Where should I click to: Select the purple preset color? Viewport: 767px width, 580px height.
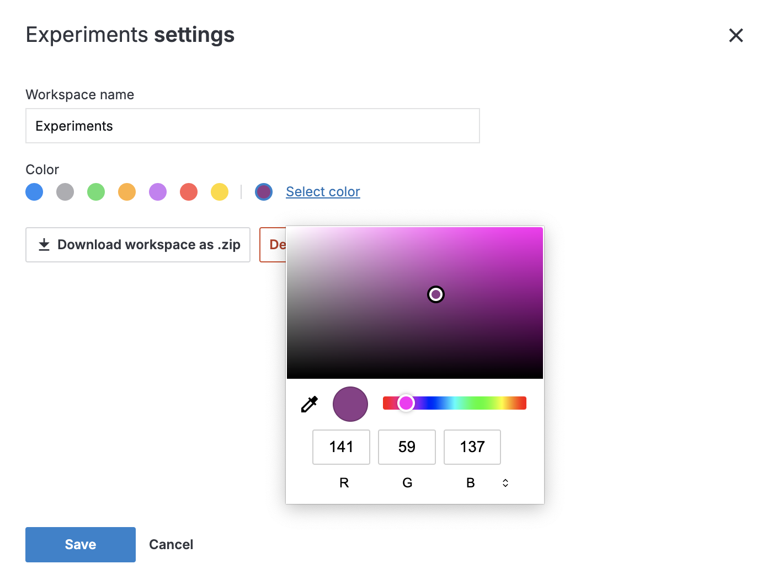point(157,191)
